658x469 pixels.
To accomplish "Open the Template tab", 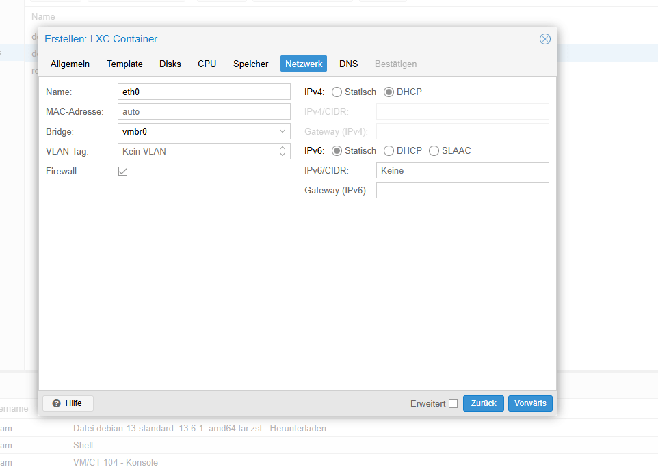I will (x=124, y=64).
